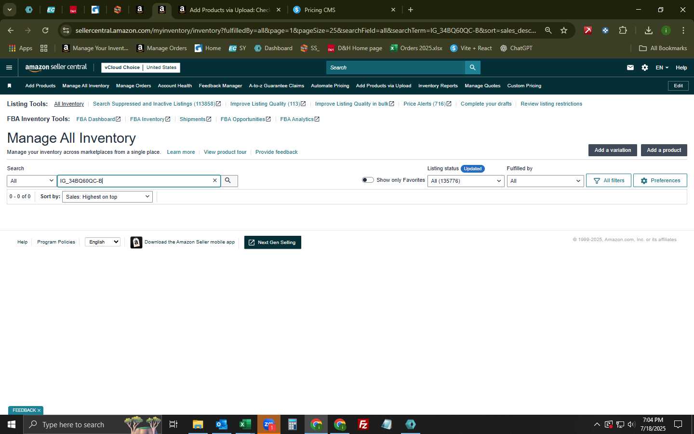The image size is (694, 434).
Task: Click Add a variation button
Action: (x=613, y=150)
